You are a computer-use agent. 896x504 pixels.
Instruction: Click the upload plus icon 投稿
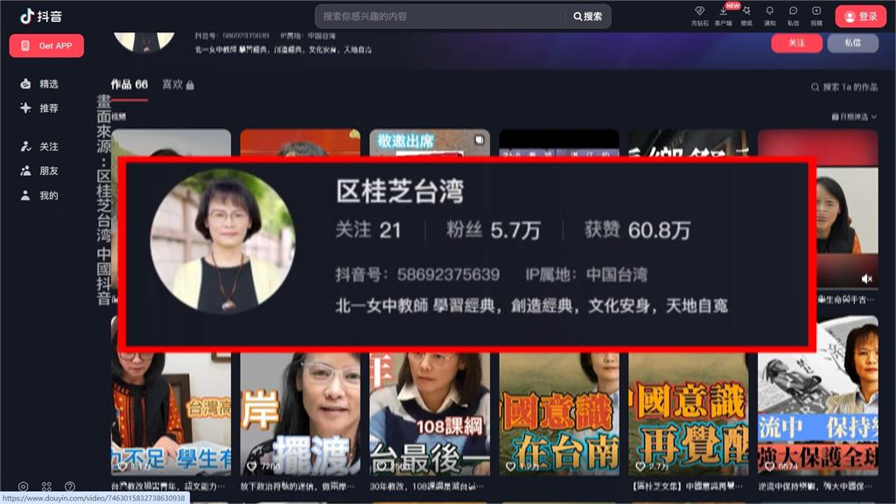816,16
